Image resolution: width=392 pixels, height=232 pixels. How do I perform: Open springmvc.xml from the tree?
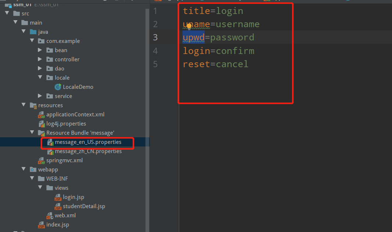[64, 160]
